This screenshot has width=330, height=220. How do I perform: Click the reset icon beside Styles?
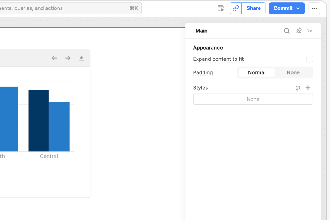[298, 88]
